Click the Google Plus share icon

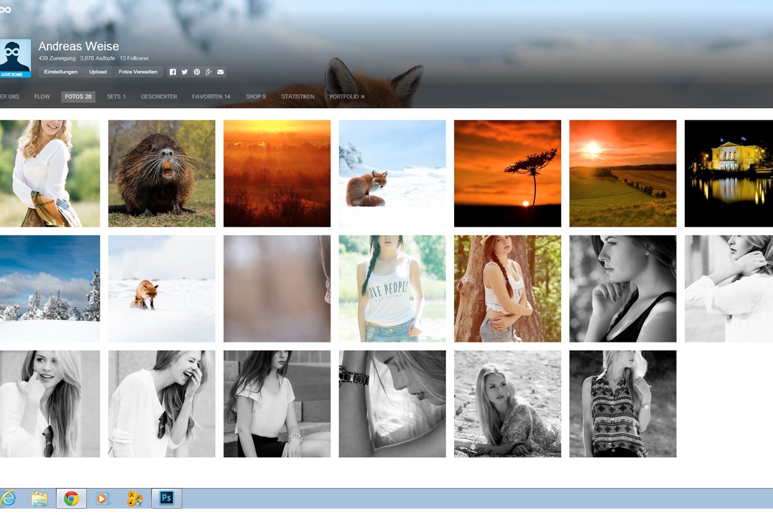point(209,72)
